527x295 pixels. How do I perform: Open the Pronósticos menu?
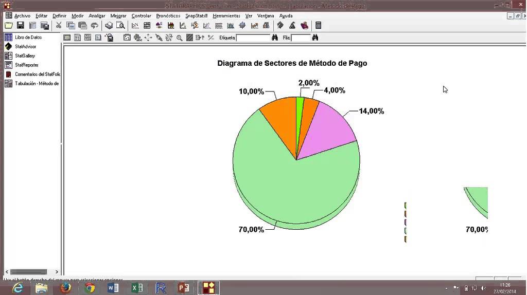click(168, 16)
